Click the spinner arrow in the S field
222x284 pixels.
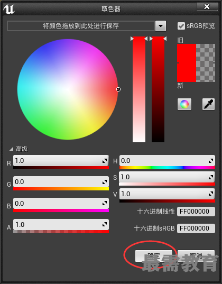pos(210,177)
